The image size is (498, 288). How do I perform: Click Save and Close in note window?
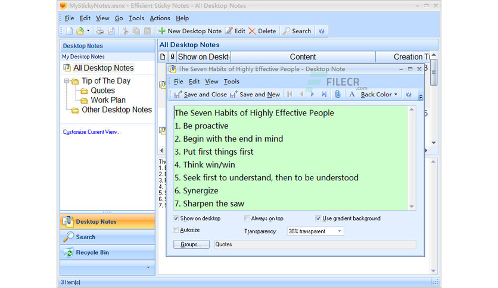(200, 95)
